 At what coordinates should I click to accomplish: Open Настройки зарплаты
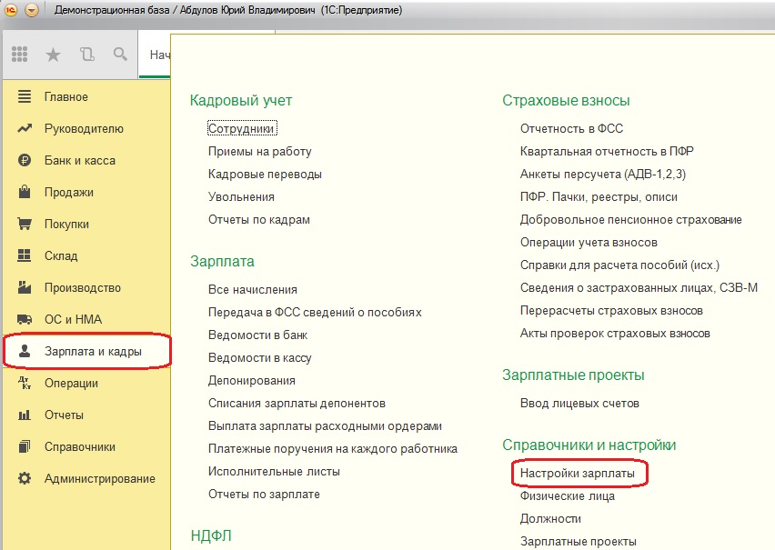point(578,474)
